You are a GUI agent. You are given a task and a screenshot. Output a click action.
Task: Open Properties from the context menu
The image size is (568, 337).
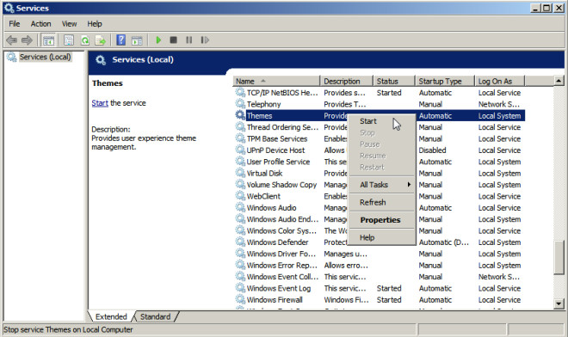381,220
